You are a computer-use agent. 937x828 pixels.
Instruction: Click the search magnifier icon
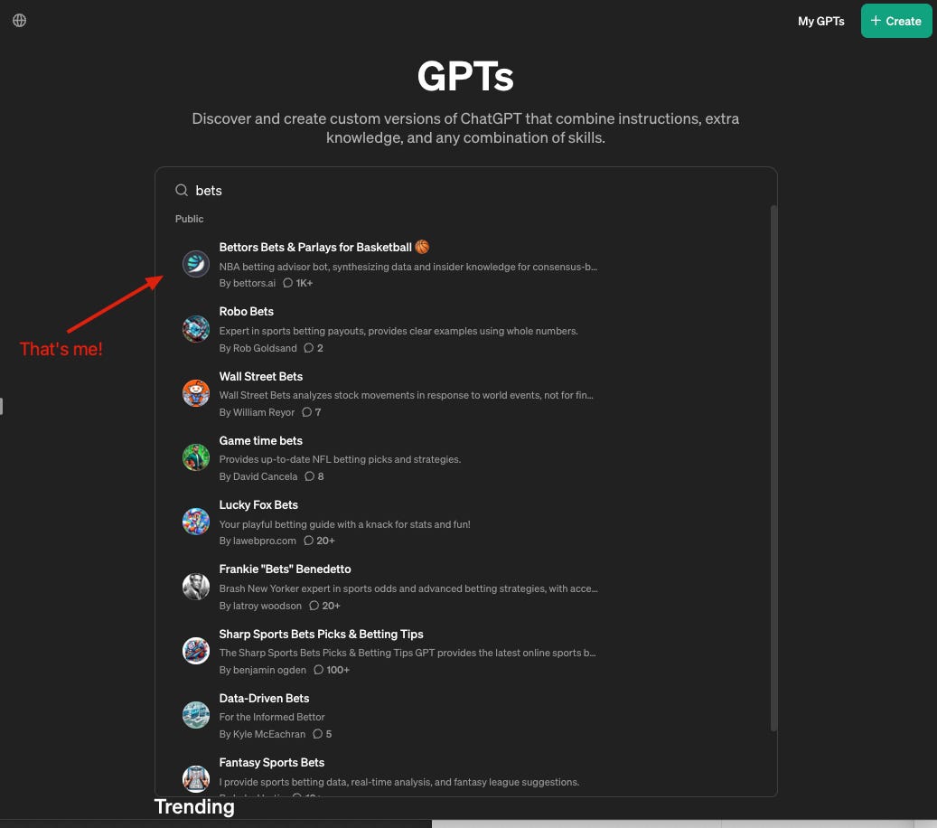click(181, 190)
